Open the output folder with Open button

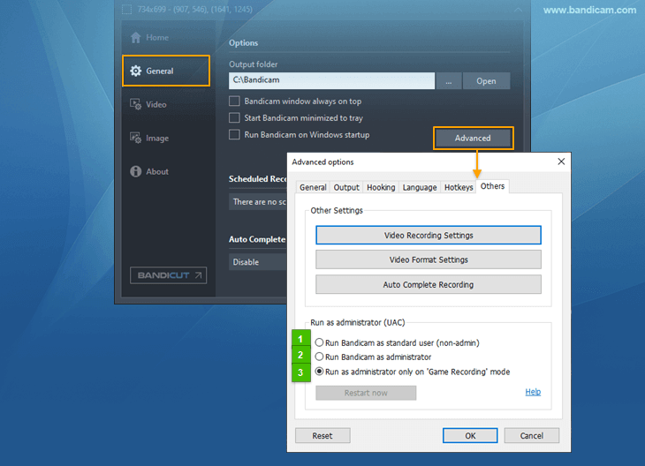pos(486,81)
